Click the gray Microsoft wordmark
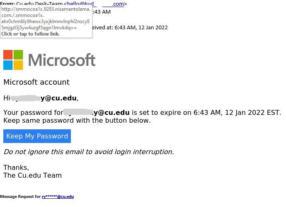The image size is (286, 207). (62, 60)
